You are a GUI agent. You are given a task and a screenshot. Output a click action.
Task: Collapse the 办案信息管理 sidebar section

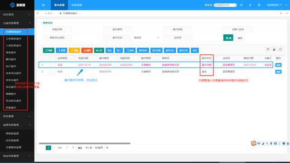pyautogui.click(x=17, y=23)
